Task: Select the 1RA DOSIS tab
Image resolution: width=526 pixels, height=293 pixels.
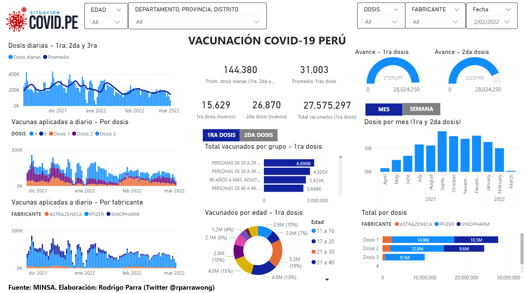Action: click(x=221, y=135)
